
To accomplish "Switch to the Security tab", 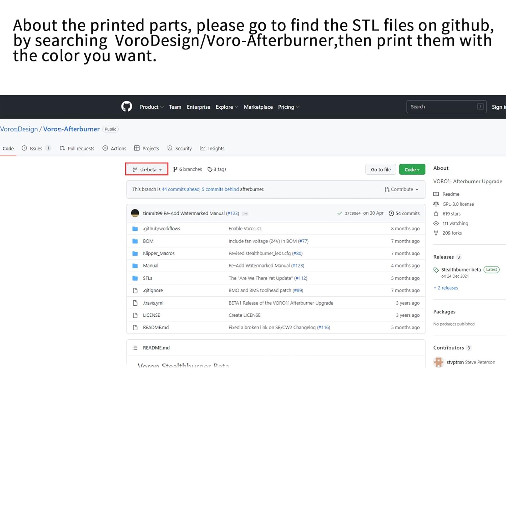I will (x=179, y=148).
